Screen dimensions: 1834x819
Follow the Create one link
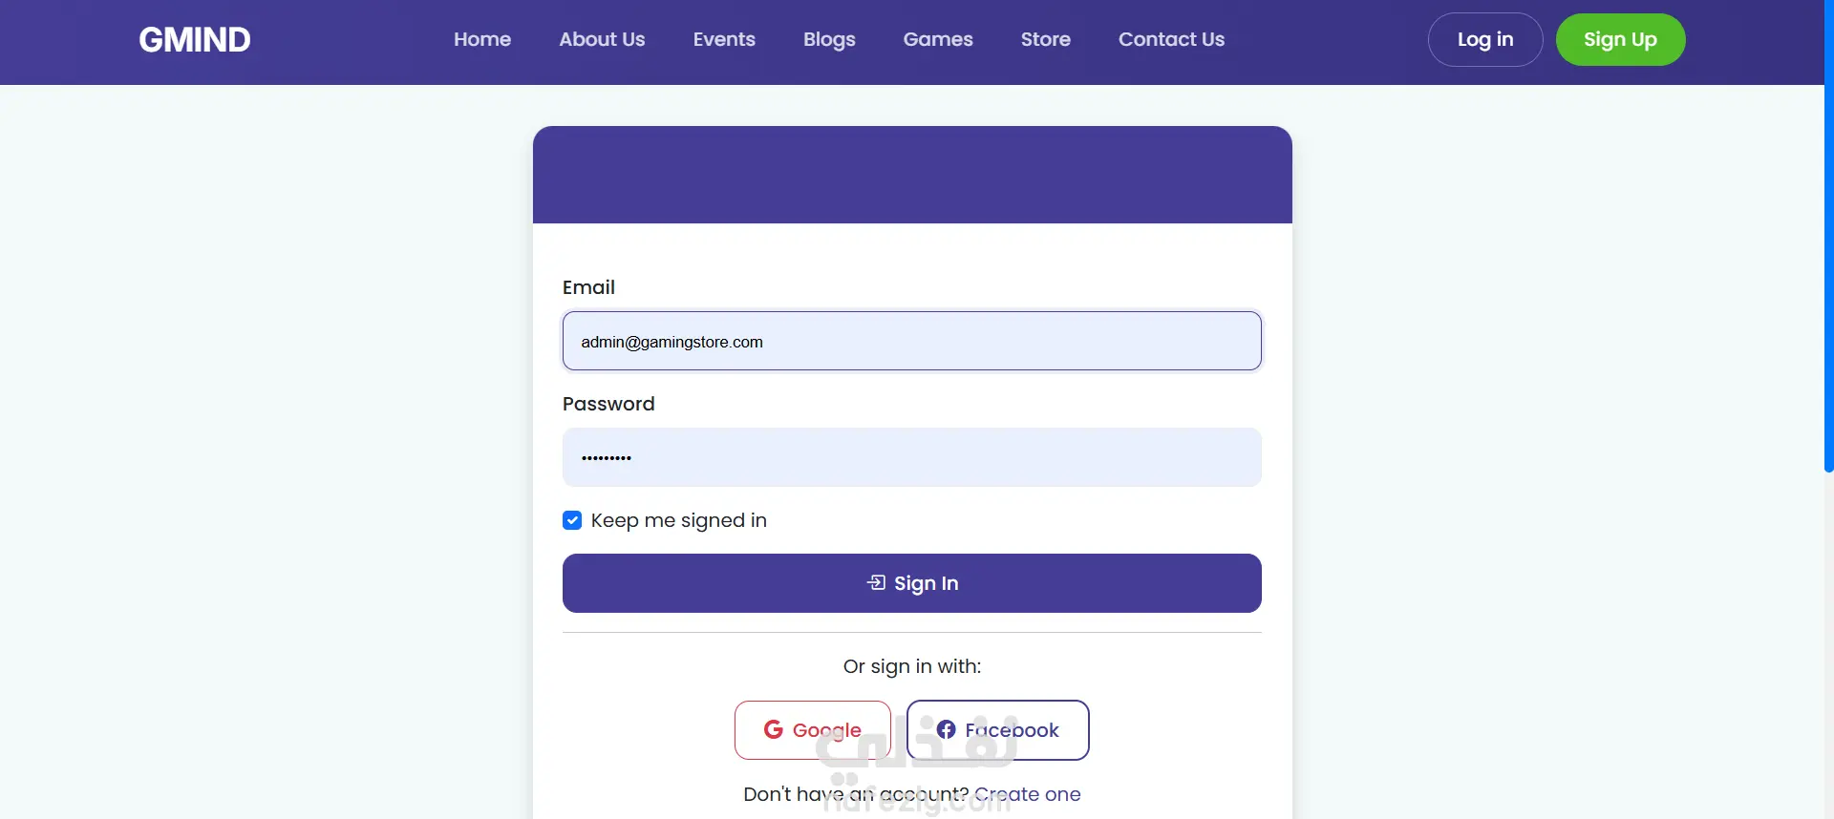pos(1027,794)
